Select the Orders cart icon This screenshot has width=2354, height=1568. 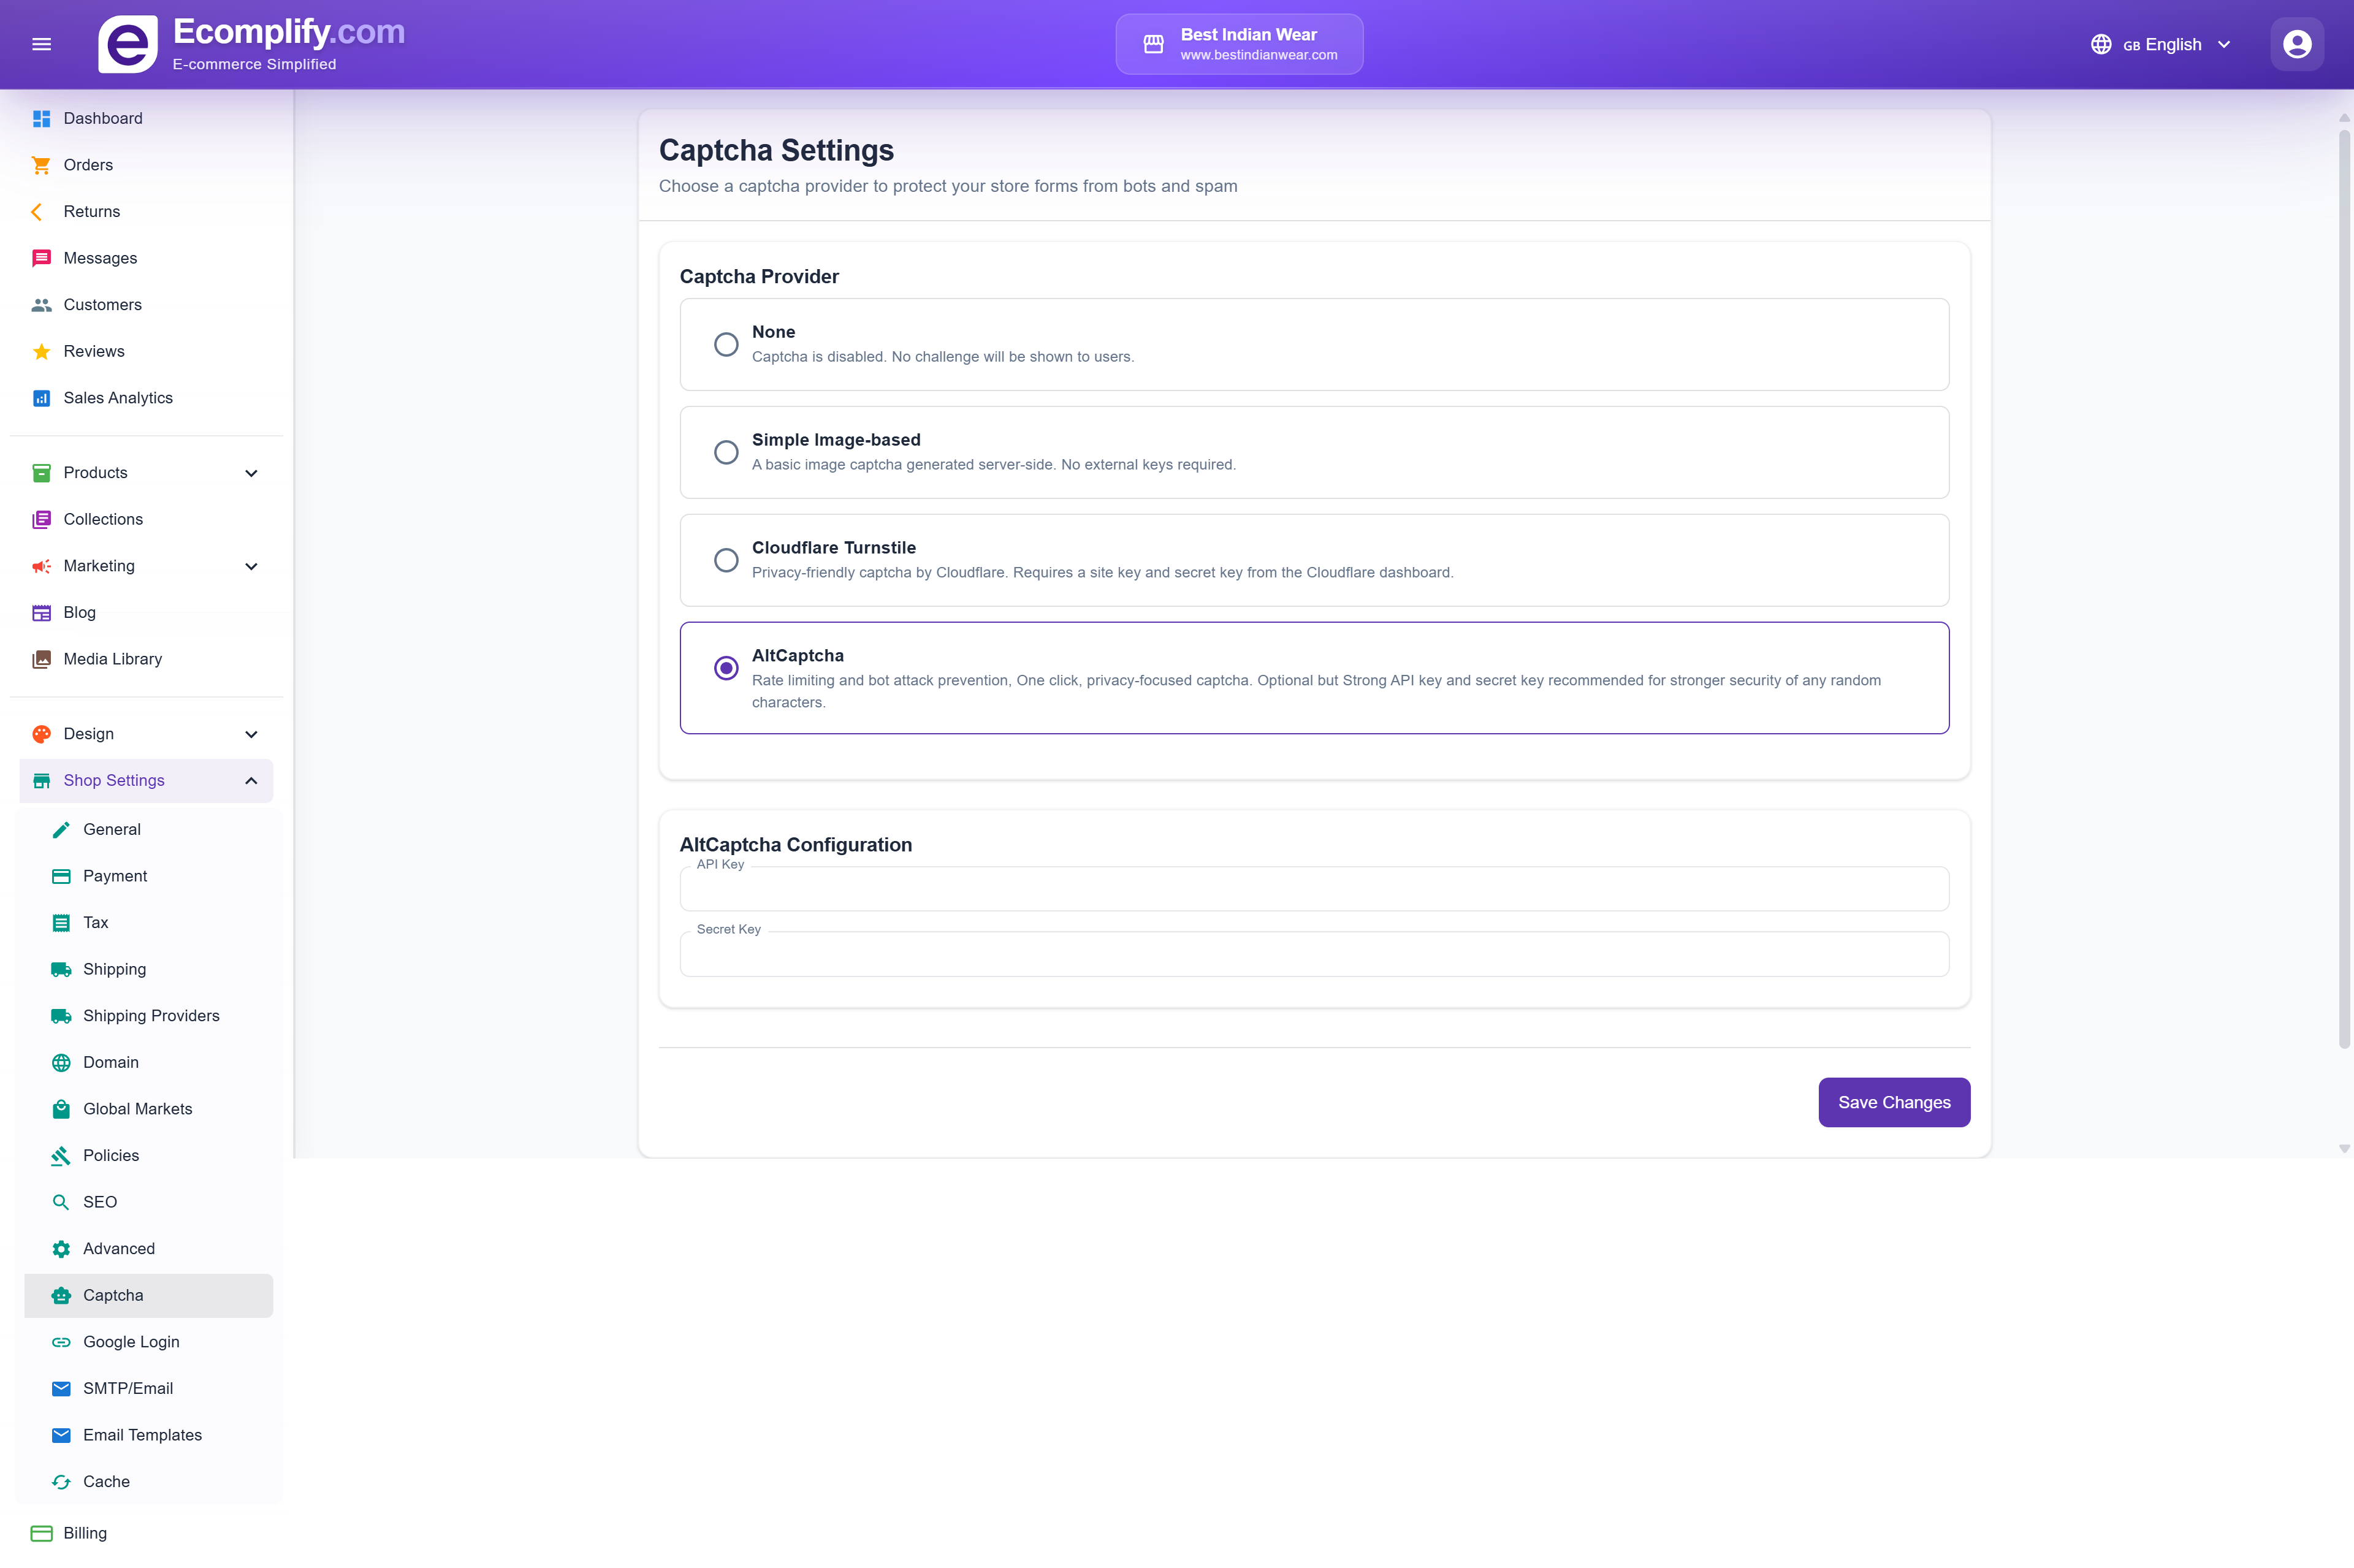pos(41,164)
